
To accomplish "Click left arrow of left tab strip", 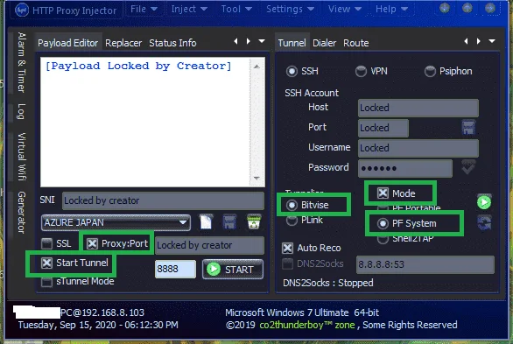I will (x=235, y=41).
